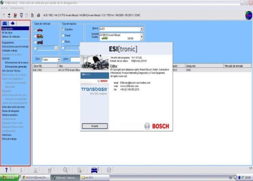Select Nº de clave in left panel

[x=7, y=32]
